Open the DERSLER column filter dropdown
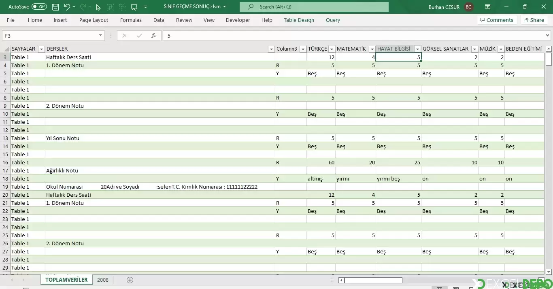This screenshot has width=553, height=289. [x=271, y=49]
